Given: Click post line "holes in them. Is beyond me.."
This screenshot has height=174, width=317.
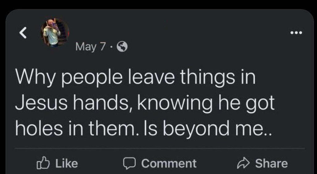Looking at the screenshot, I should (x=143, y=128).
